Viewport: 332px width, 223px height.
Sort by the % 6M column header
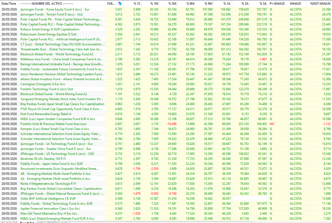click(187, 4)
